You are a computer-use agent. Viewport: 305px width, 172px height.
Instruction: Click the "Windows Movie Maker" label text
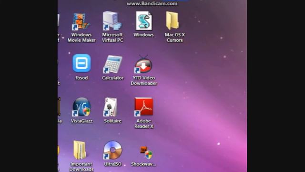pyautogui.click(x=81, y=37)
